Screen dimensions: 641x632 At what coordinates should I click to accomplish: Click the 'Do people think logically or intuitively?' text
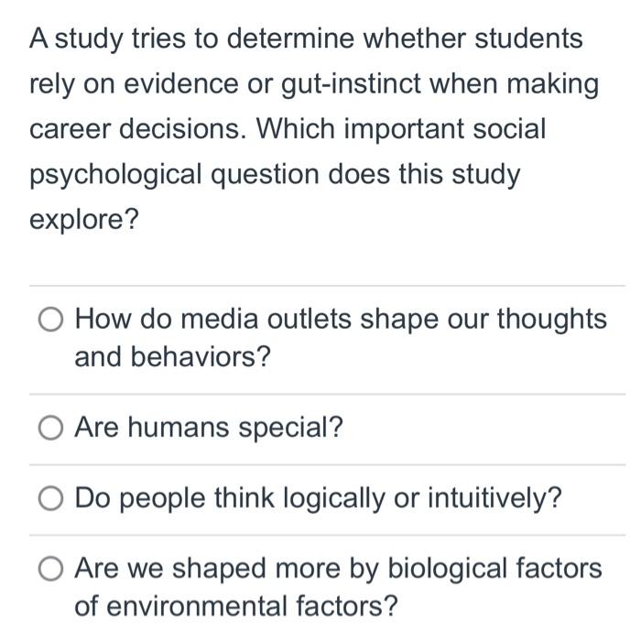(318, 498)
